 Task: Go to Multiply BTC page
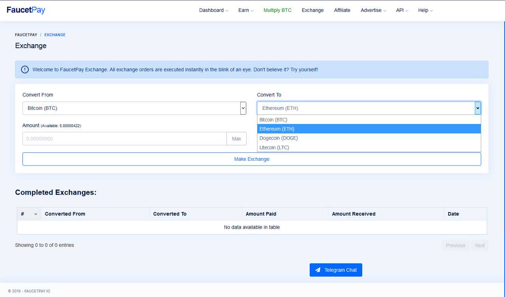tap(277, 10)
